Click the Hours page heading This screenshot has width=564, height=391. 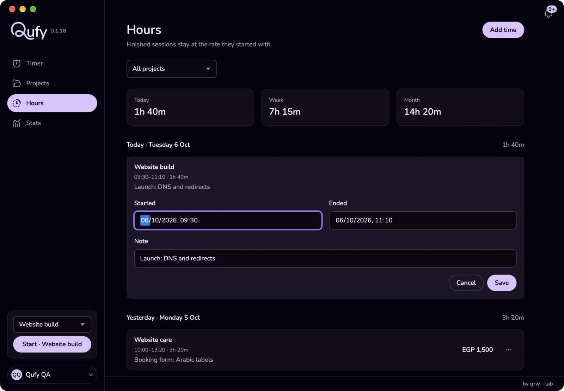click(144, 30)
